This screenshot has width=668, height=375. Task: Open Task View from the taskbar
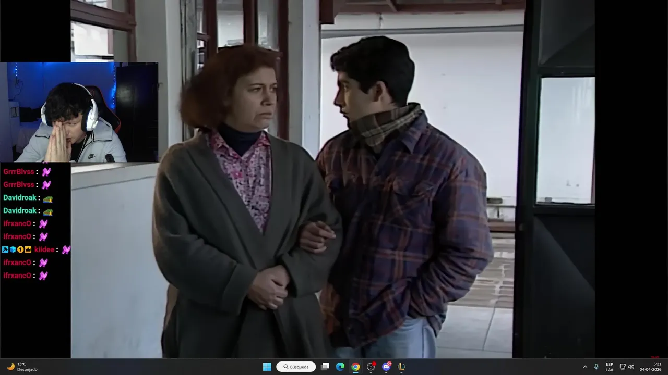(x=325, y=367)
